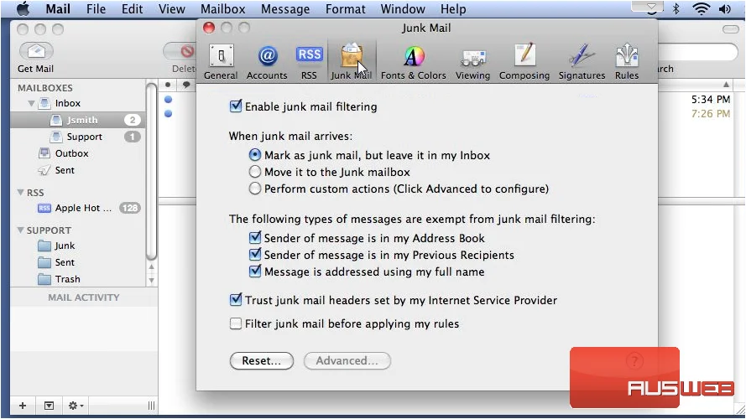The width and height of the screenshot is (746, 419).
Task: Click the sidebar scroll up arrow
Action: coord(151,267)
